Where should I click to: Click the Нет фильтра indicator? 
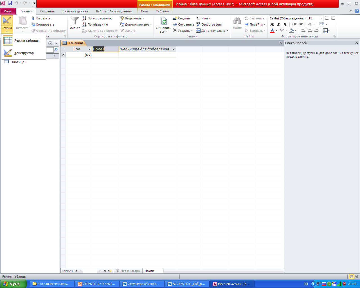(x=128, y=271)
